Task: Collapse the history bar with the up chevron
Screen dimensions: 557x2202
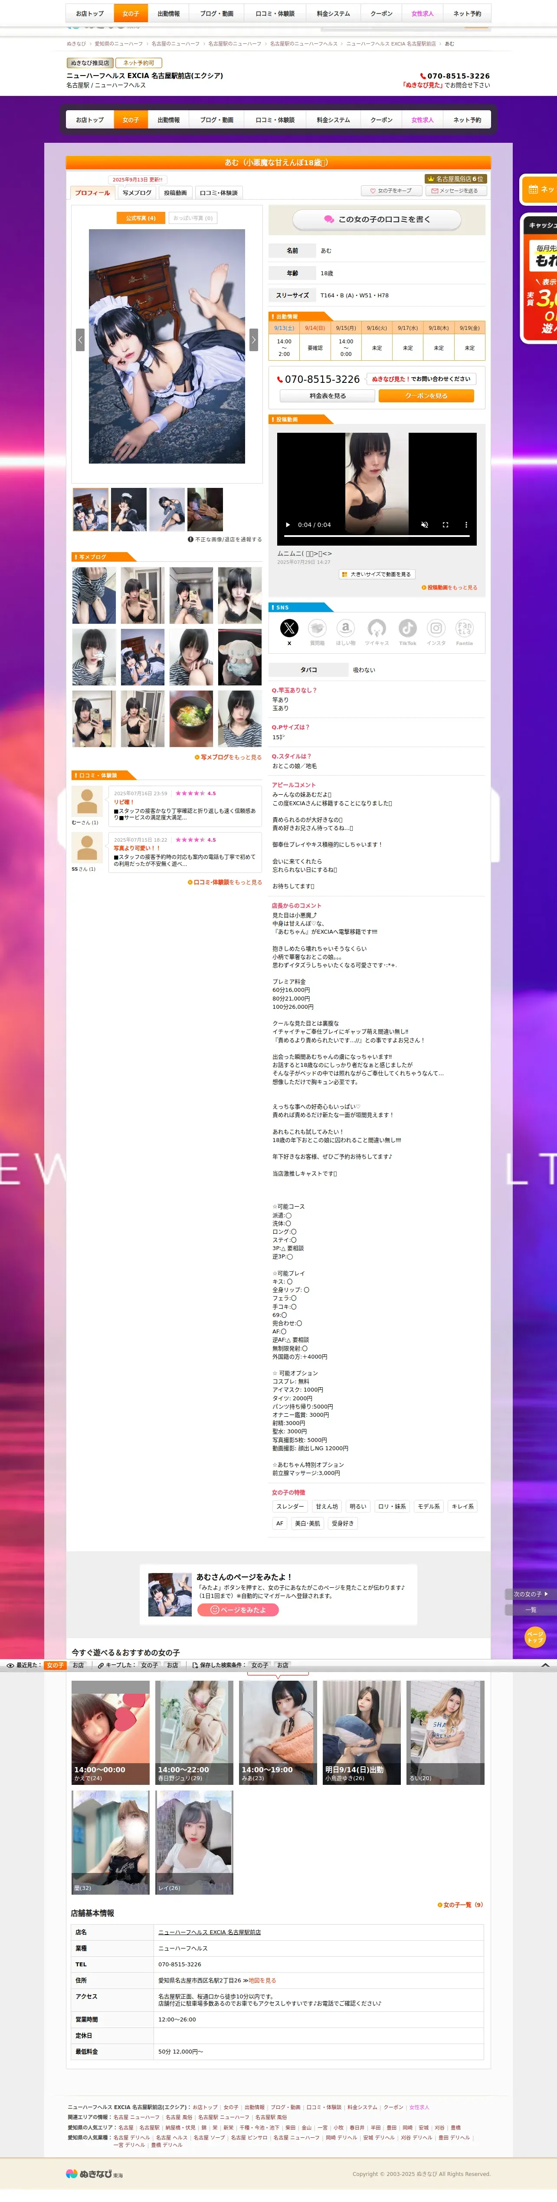Action: (x=545, y=1665)
